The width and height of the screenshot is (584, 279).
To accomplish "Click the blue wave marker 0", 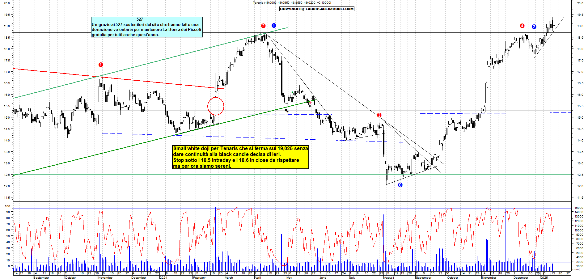I will pos(400,185).
